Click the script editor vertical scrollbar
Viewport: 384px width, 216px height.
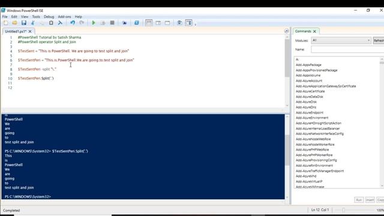click(x=287, y=59)
